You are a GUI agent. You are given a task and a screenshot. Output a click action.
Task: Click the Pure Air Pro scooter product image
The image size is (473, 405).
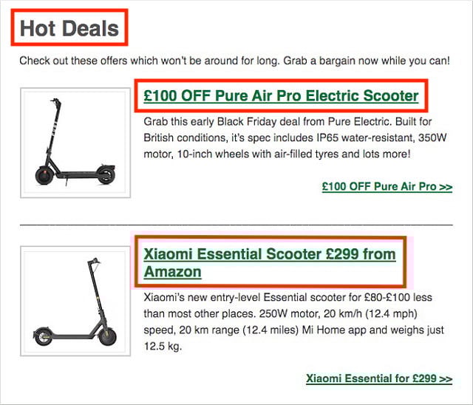(75, 143)
